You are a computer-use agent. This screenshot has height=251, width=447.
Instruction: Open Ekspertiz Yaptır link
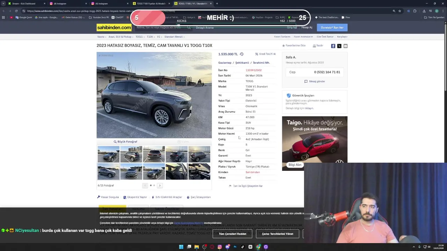[x=135, y=197]
